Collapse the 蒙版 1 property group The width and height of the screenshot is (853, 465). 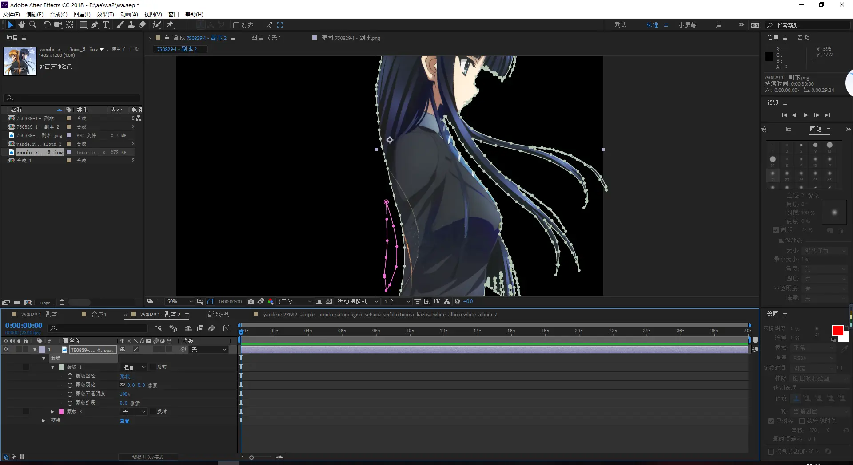pos(52,367)
